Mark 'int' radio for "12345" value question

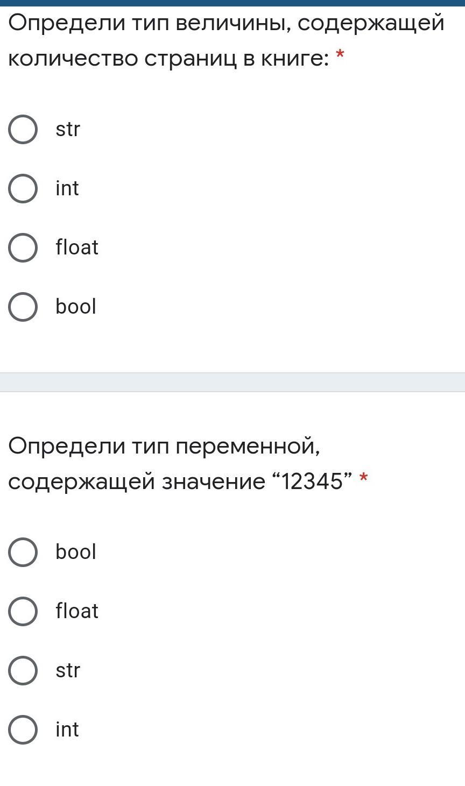(x=23, y=730)
